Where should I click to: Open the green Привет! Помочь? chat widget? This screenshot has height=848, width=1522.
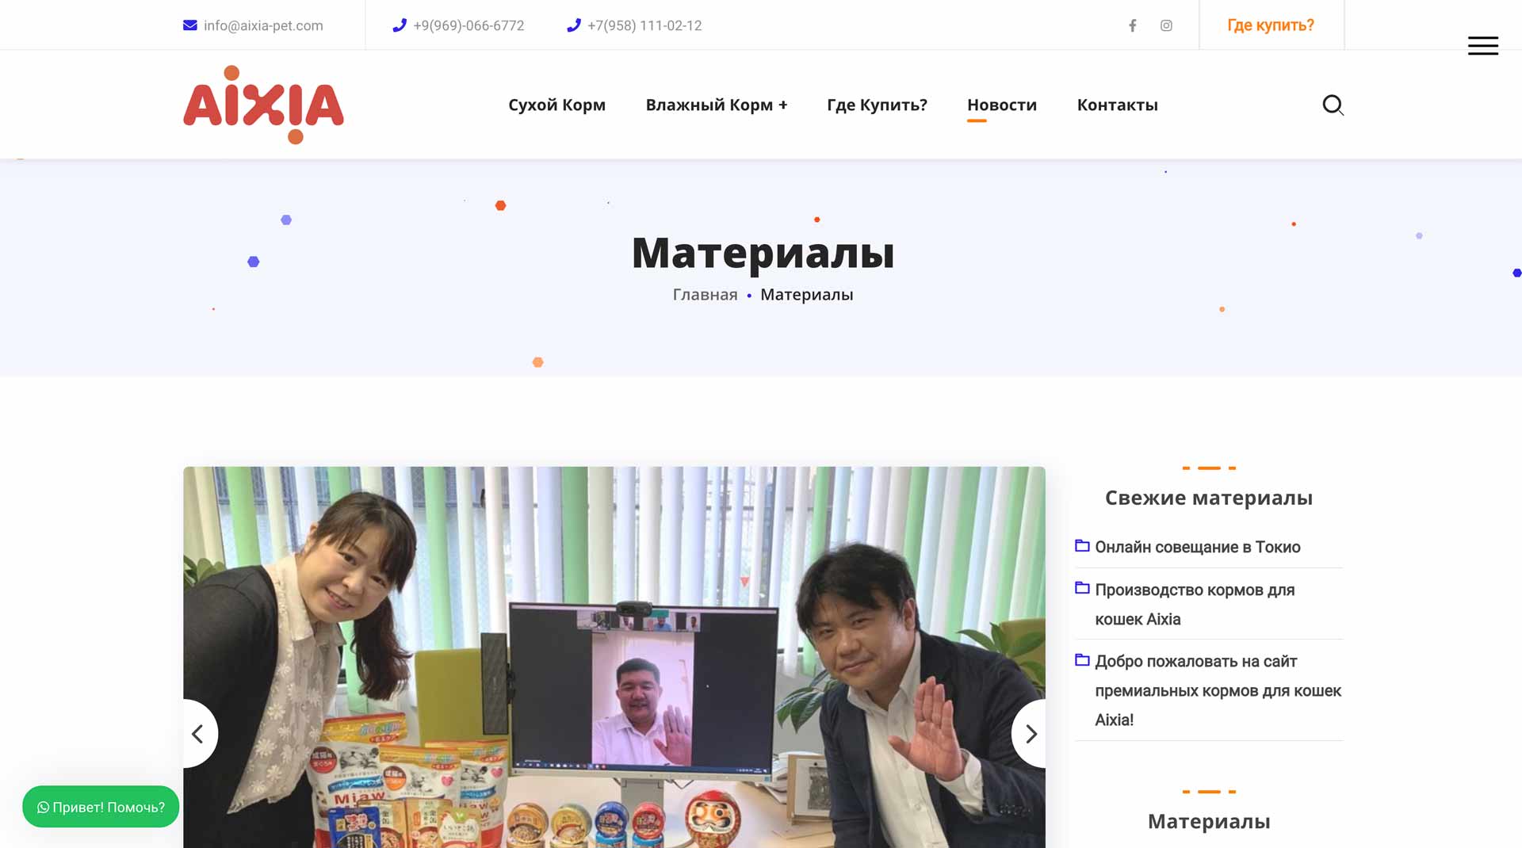[x=101, y=807]
